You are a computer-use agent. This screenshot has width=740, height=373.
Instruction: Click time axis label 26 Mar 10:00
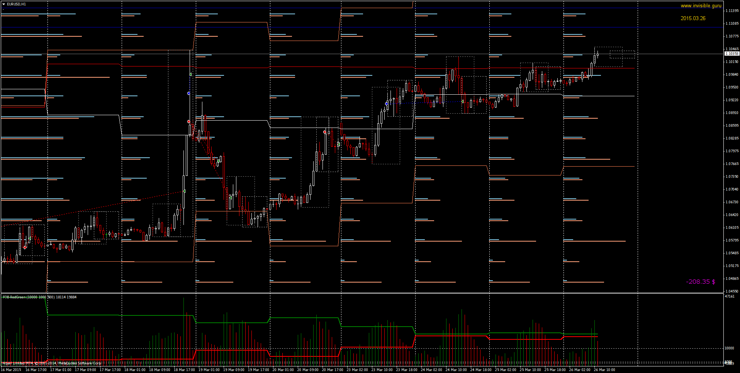(604, 370)
